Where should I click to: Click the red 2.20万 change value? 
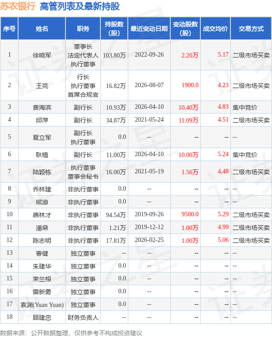(x=190, y=55)
